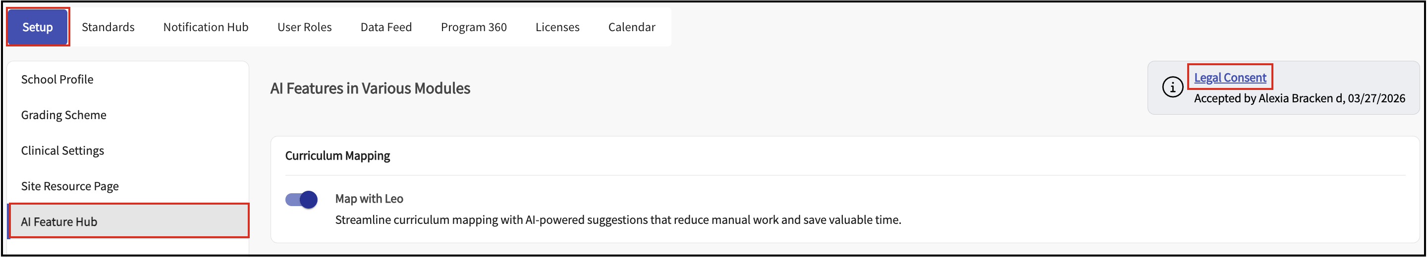Open Clinical Settings from sidebar
Viewport: 1427px width, 257px height.
[x=62, y=151]
